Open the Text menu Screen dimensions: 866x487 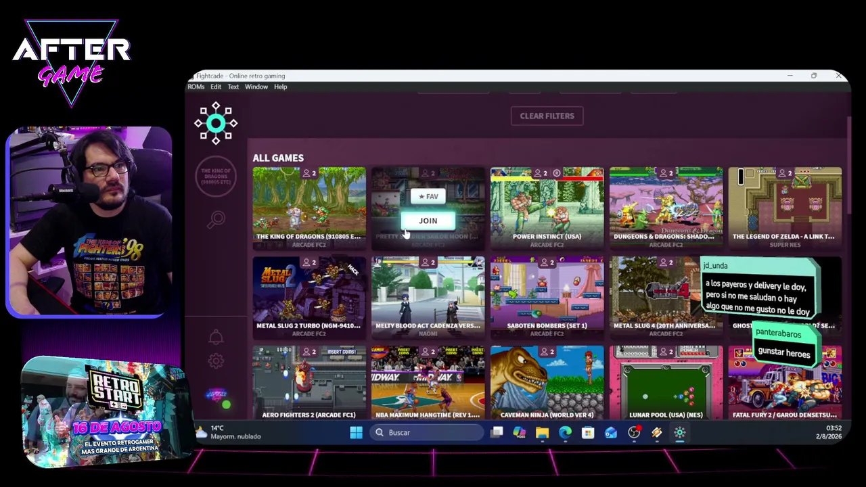tap(233, 87)
